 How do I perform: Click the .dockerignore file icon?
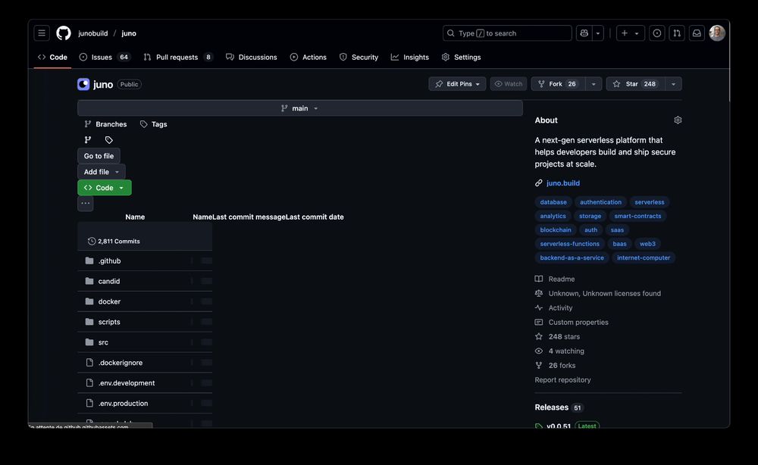coord(89,363)
